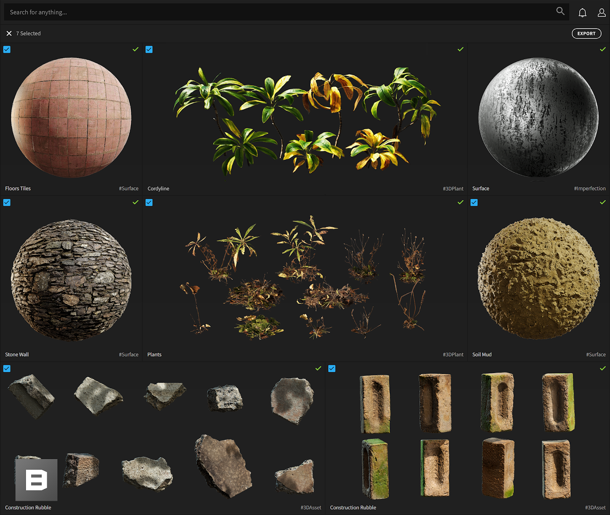This screenshot has height=515, width=610.
Task: Click the green checkmark on the mossy bricks card
Action: click(603, 368)
